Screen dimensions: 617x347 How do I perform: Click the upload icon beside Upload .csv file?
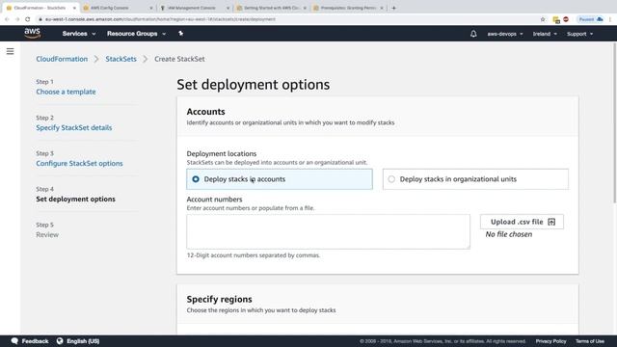point(551,222)
